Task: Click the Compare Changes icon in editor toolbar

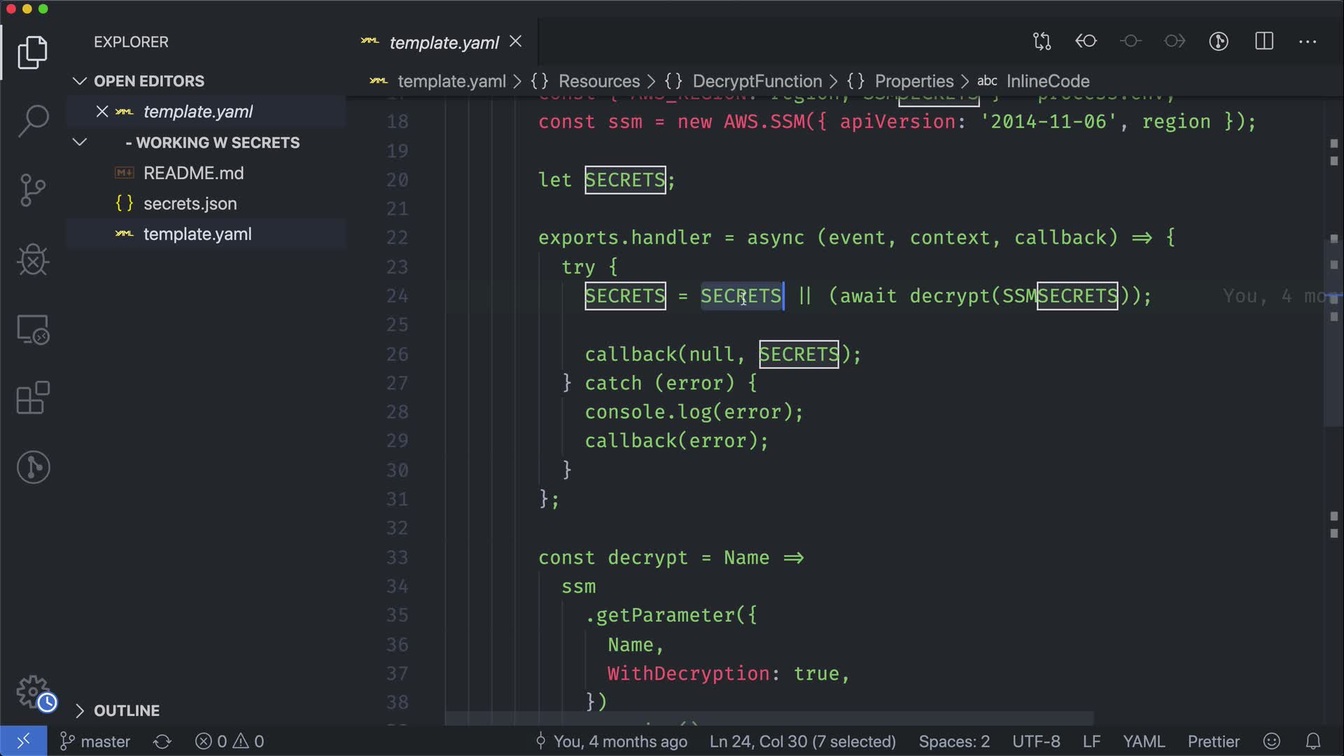Action: point(1042,41)
